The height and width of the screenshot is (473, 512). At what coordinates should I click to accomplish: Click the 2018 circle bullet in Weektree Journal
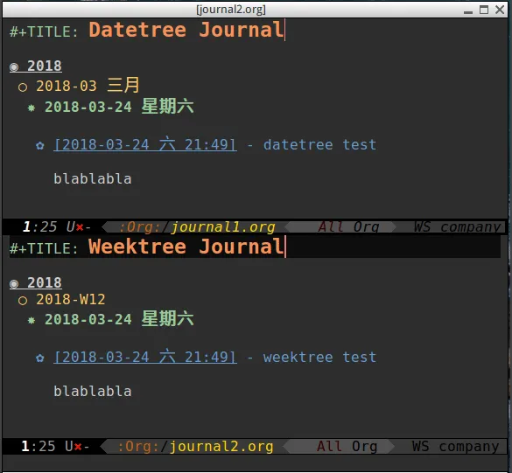pos(14,284)
